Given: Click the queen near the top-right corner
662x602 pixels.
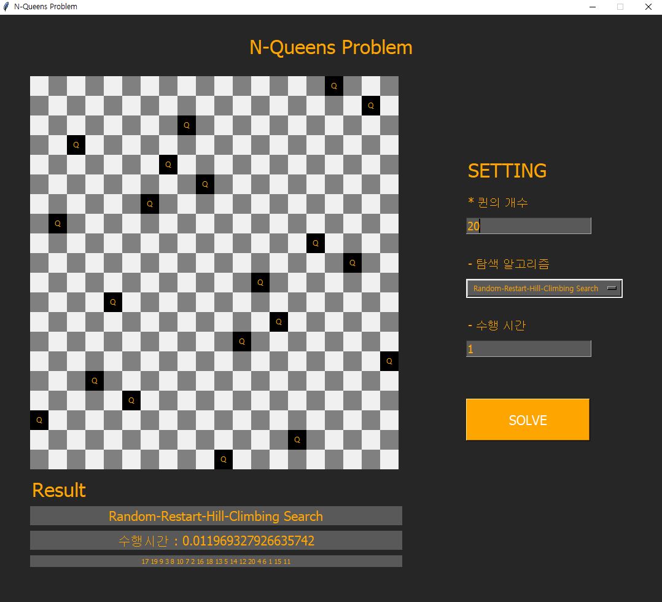Looking at the screenshot, I should (x=370, y=106).
